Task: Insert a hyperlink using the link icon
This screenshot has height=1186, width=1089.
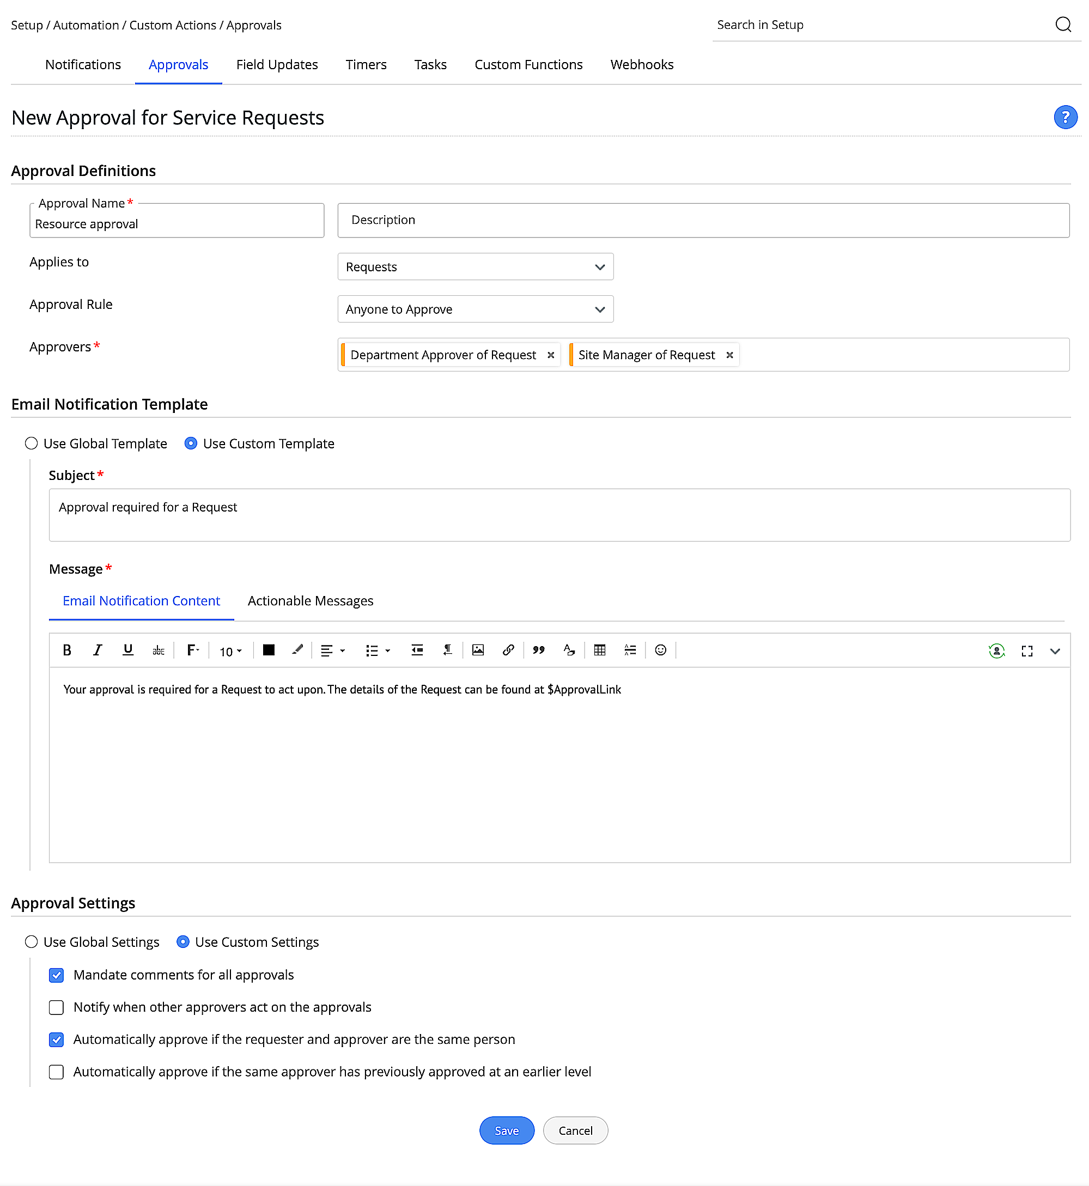Action: tap(508, 650)
